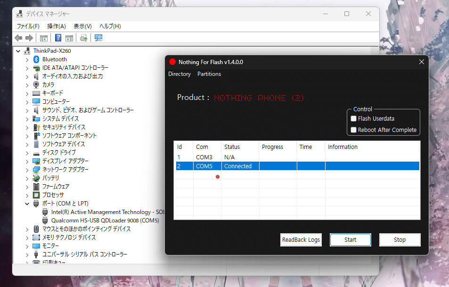Click the Properties toolbar icon
Screen dimensions: 449x287
pyautogui.click(x=70, y=38)
